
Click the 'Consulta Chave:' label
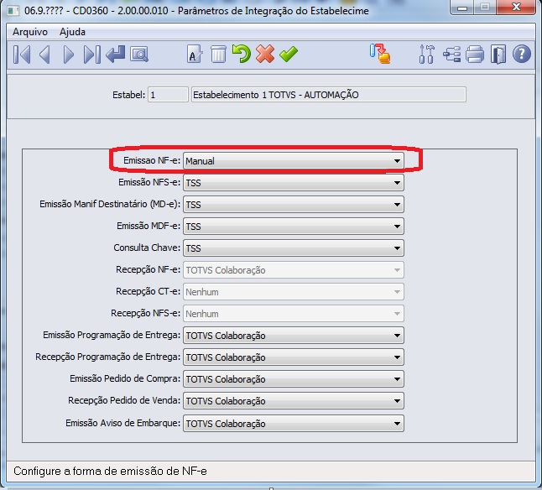(147, 248)
